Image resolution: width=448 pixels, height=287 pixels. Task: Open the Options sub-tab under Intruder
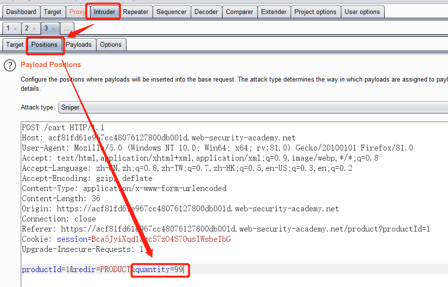(111, 44)
